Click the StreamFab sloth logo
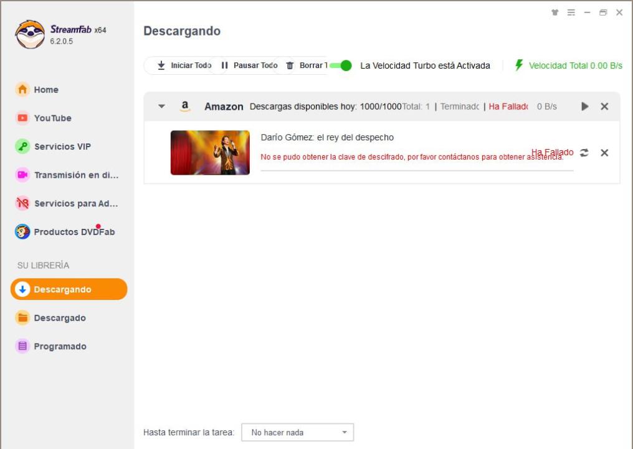Viewport: 633px width, 449px height. pyautogui.click(x=30, y=35)
